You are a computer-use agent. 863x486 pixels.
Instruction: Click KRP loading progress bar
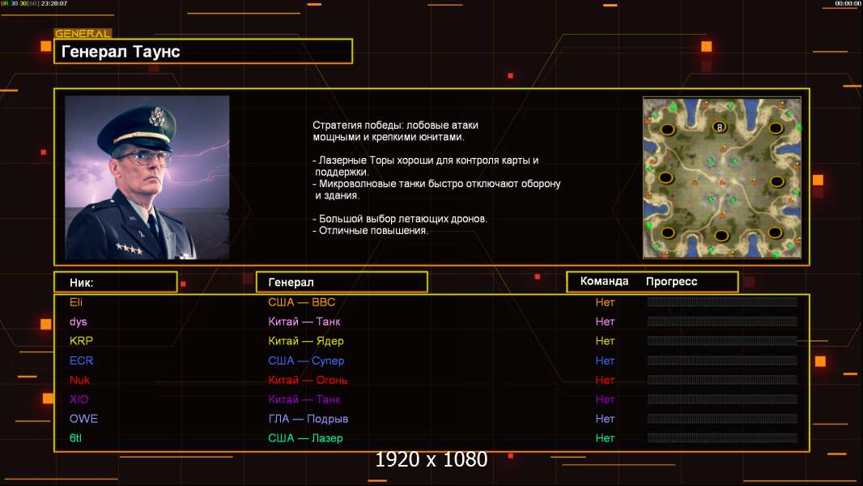tap(721, 341)
